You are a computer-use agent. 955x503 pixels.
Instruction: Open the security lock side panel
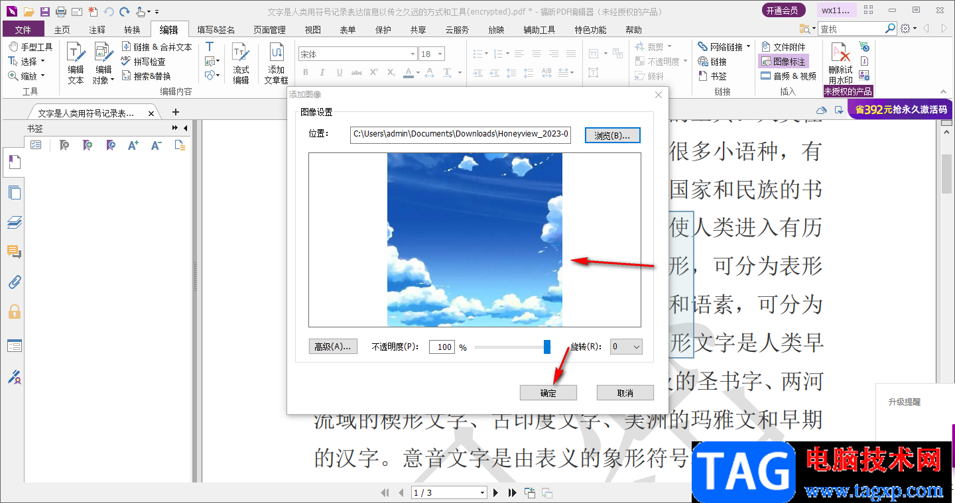coord(14,312)
